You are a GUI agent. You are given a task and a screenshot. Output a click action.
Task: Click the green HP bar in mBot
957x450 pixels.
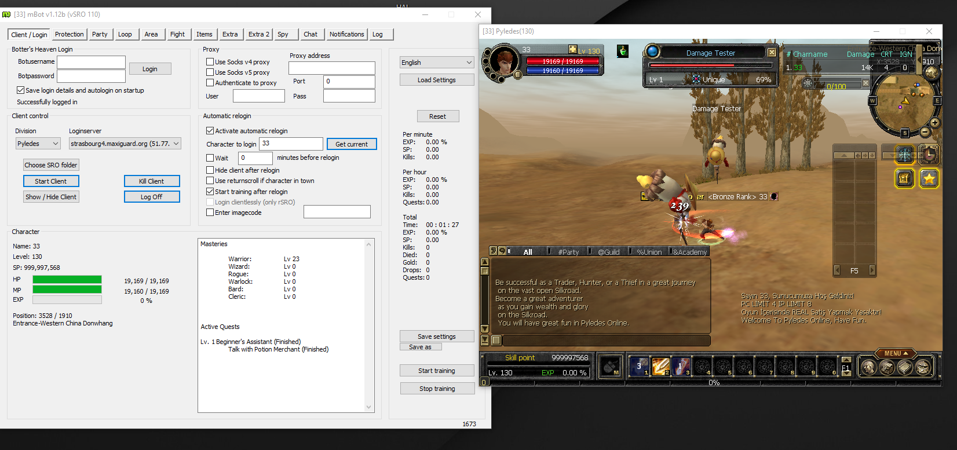67,280
